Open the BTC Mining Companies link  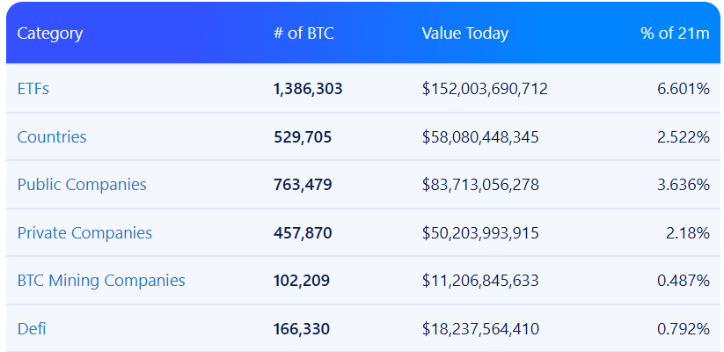[101, 281]
